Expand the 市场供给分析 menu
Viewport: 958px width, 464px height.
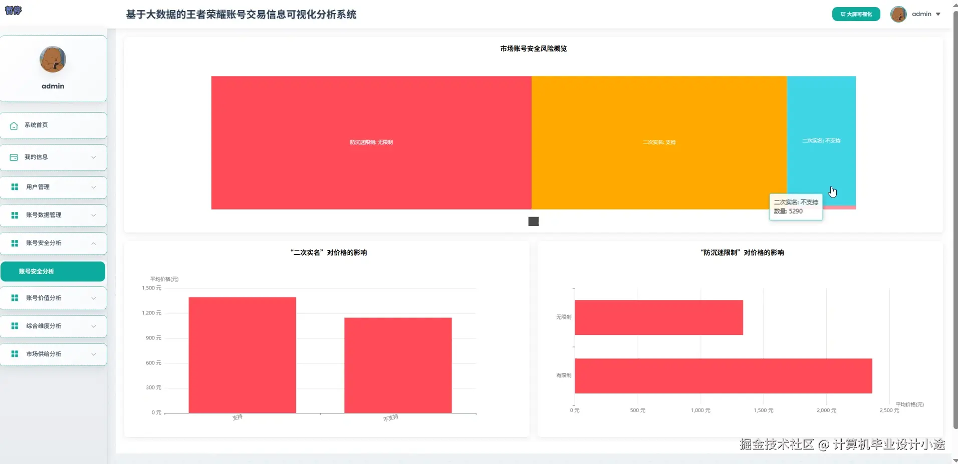(53, 354)
